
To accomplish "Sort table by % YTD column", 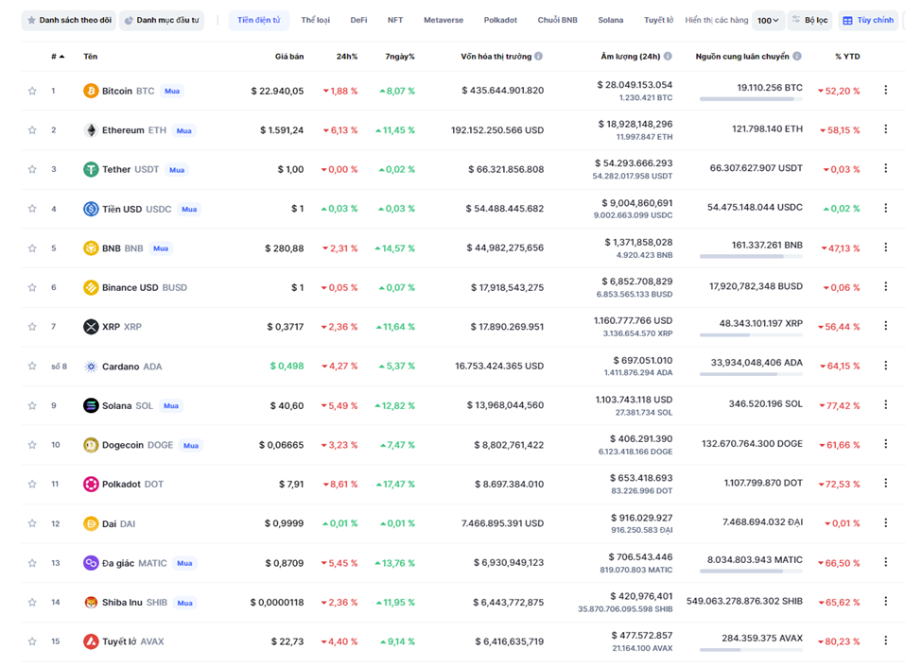I will coord(847,57).
